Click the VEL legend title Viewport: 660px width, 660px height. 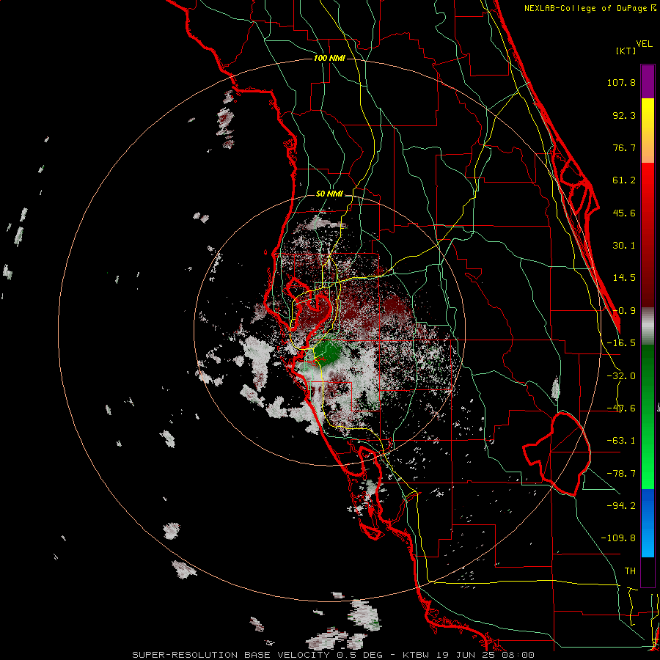coord(645,44)
